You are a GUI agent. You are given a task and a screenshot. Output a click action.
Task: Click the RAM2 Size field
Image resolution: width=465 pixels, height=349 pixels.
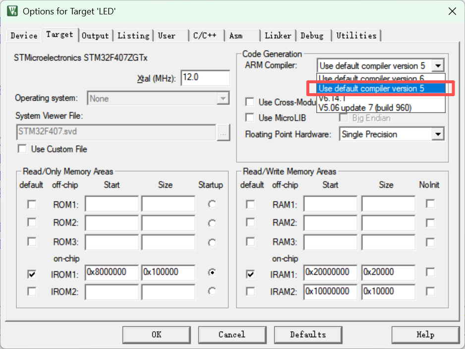point(388,223)
